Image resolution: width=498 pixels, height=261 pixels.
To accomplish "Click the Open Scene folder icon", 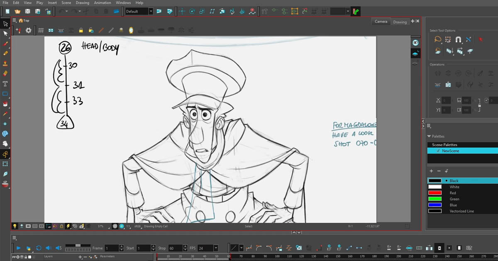I will click(x=17, y=11).
